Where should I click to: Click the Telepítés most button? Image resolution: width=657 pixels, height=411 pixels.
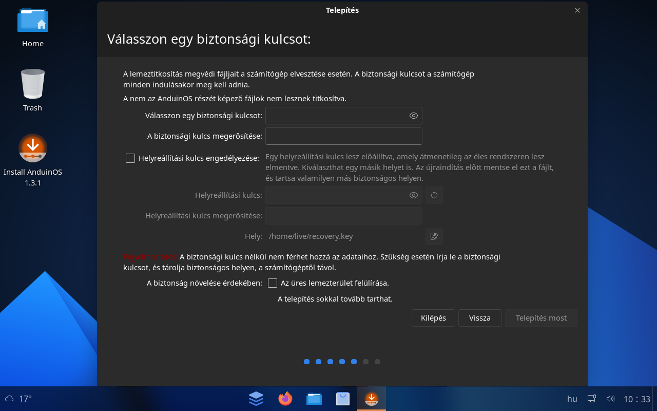[x=541, y=318]
